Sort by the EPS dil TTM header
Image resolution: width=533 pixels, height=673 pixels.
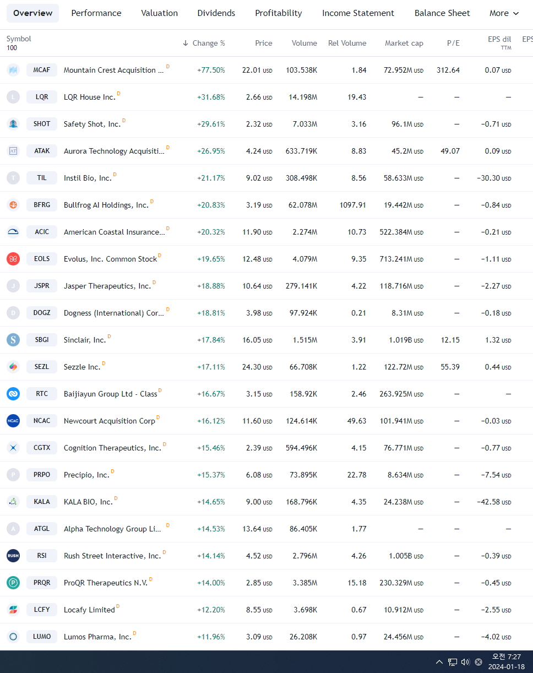click(499, 43)
